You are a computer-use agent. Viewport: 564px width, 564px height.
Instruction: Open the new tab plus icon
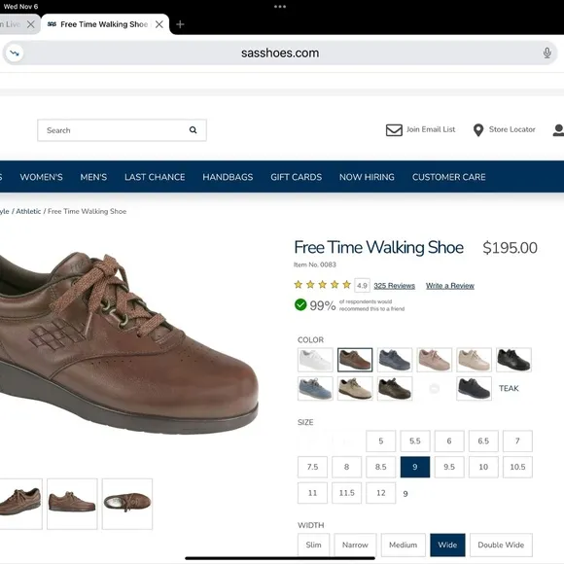click(x=180, y=24)
